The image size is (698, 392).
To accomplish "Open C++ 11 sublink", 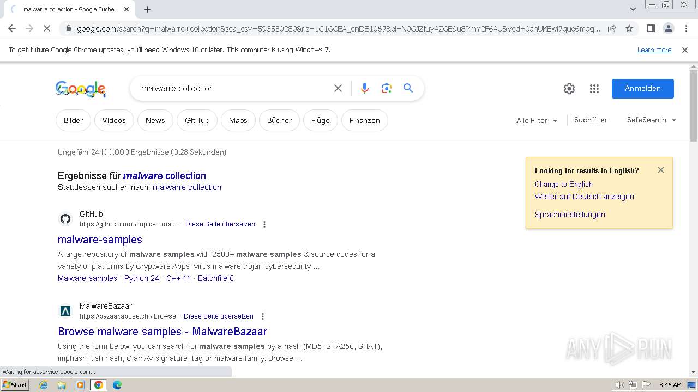I will click(x=178, y=278).
